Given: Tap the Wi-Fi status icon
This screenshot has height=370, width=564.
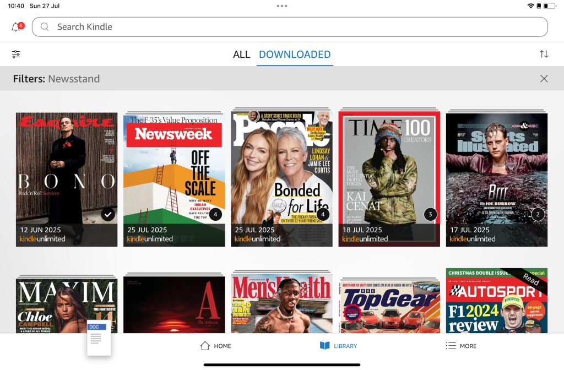Looking at the screenshot, I should coord(530,6).
